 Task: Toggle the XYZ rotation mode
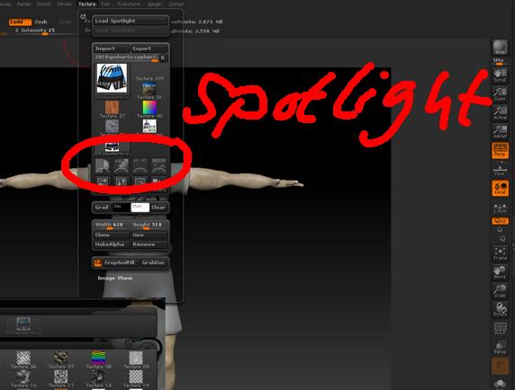[500, 221]
